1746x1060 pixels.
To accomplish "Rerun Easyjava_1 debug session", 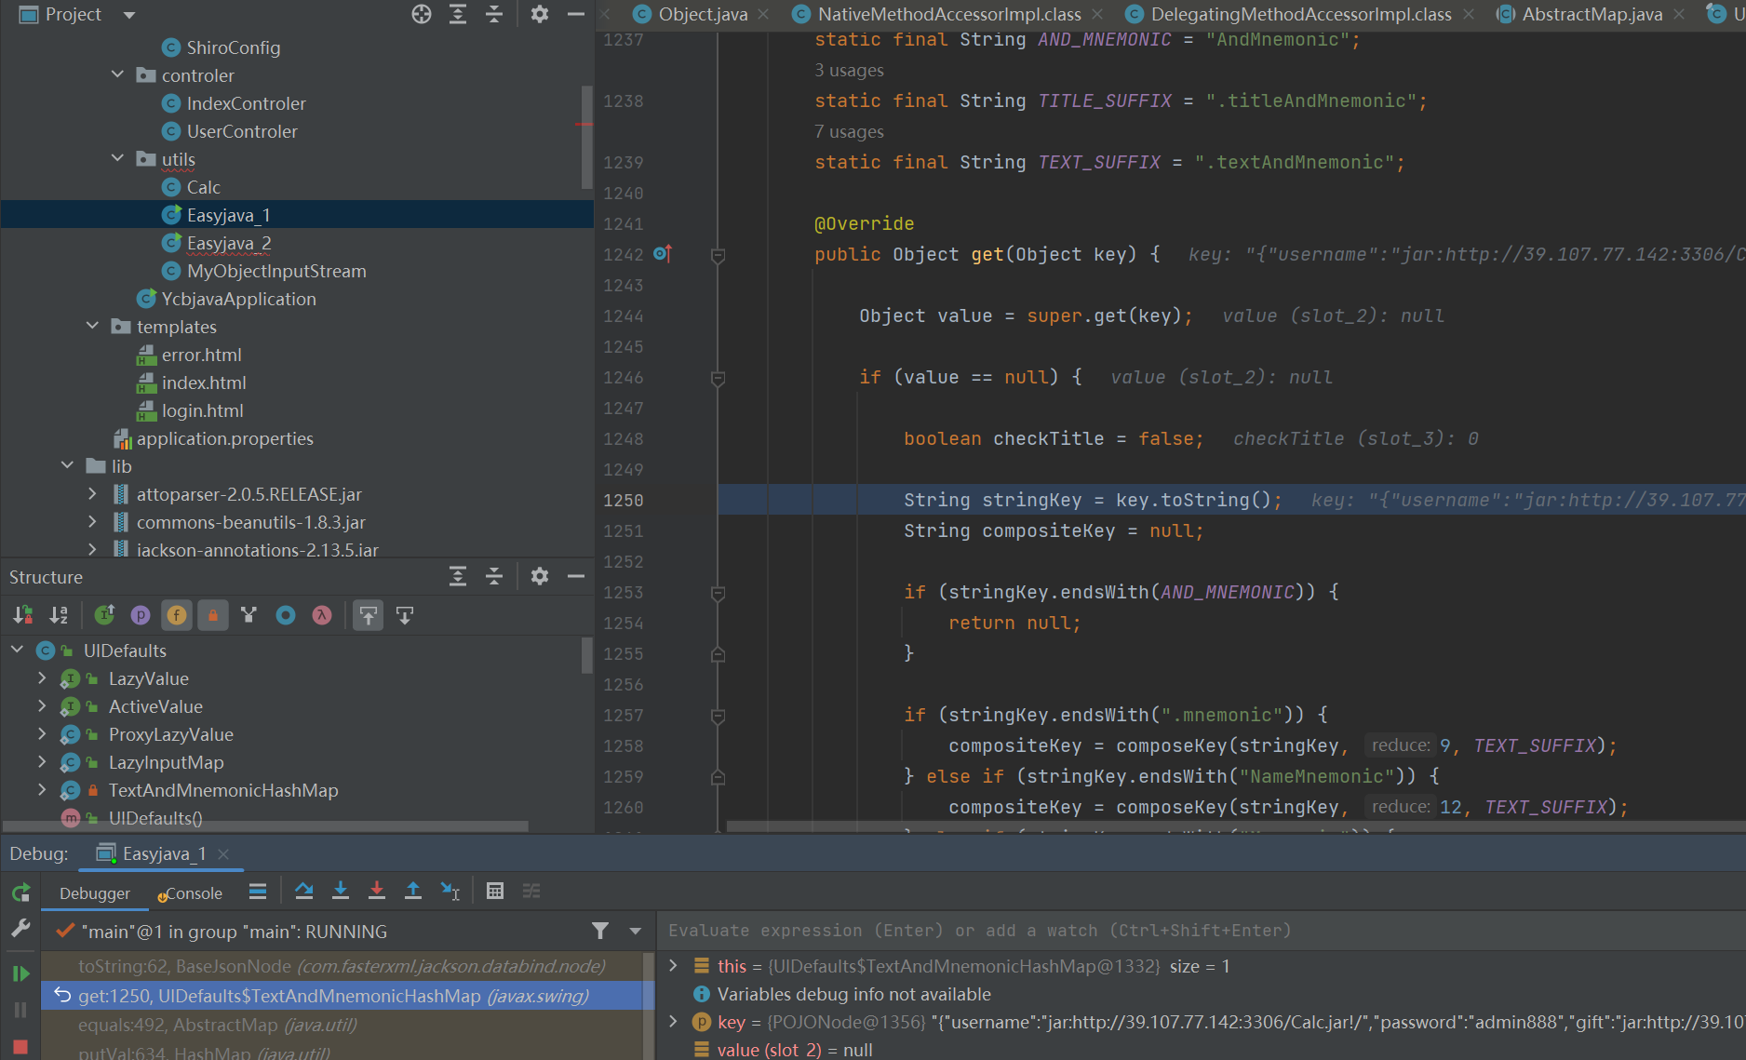I will (20, 893).
